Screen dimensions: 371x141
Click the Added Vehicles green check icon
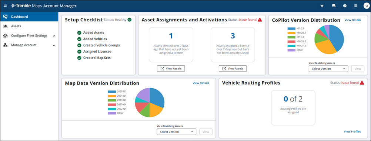click(x=79, y=39)
